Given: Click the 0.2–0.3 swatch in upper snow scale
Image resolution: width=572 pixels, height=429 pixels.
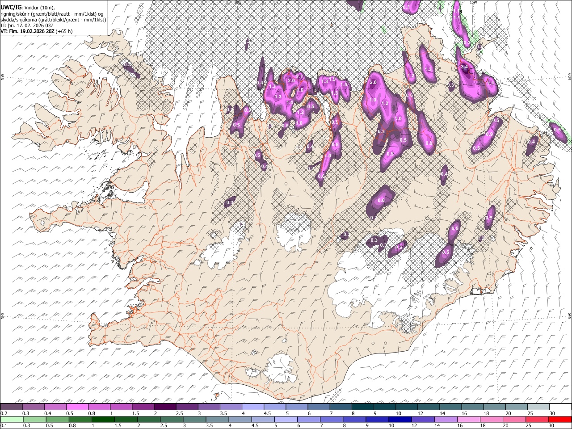Looking at the screenshot, I should [11, 407].
